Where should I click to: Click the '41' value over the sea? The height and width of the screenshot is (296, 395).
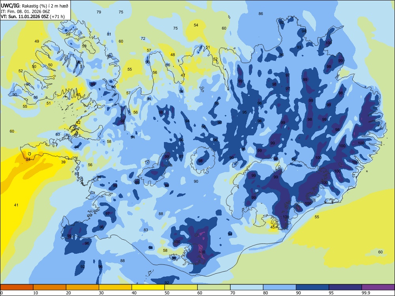(x=16, y=205)
